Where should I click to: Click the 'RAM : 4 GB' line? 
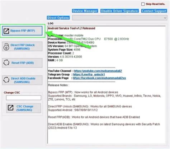[x=55, y=60]
